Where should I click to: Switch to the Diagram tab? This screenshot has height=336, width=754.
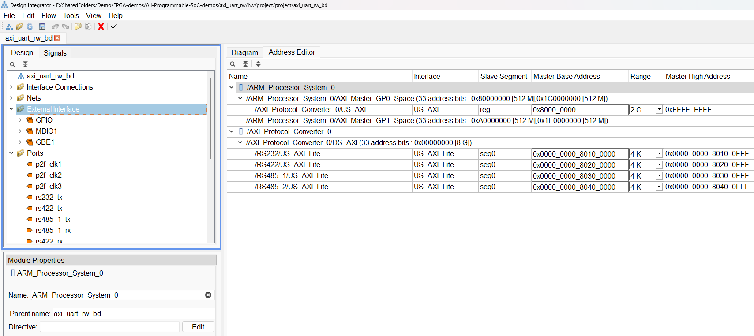[244, 52]
